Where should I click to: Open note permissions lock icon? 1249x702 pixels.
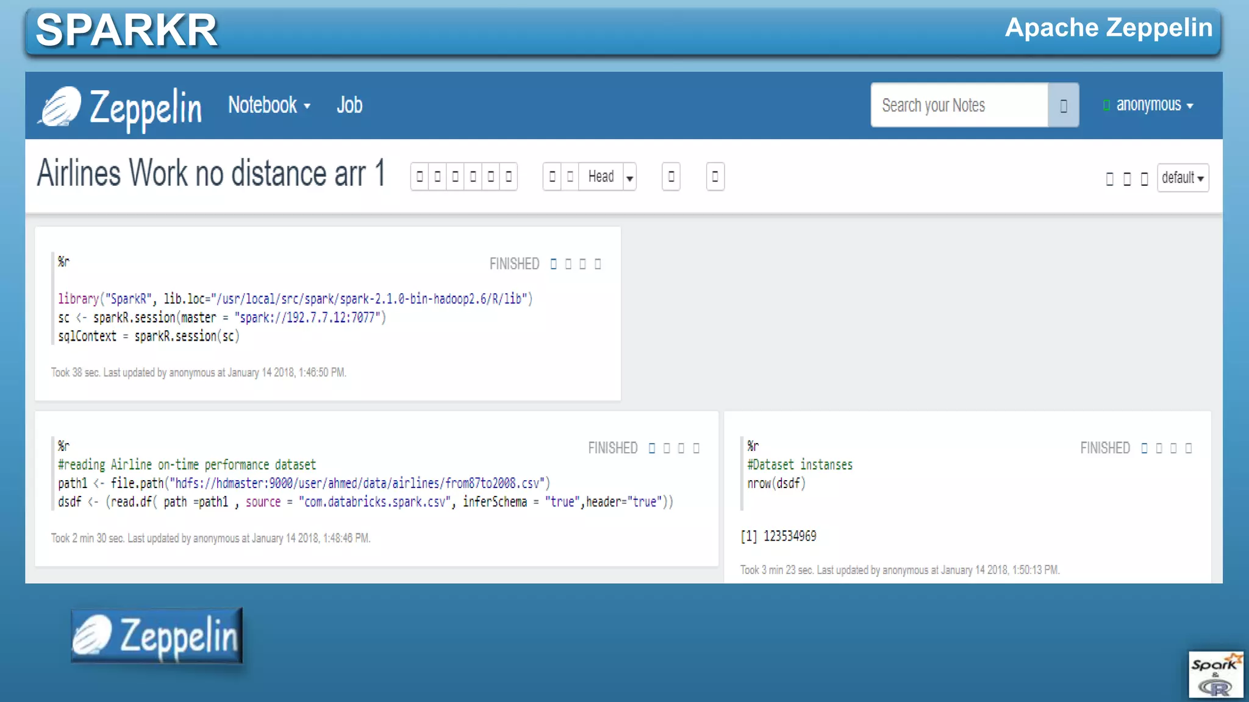coord(1144,179)
